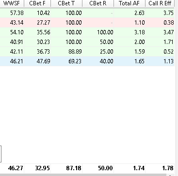This screenshot has width=178, height=176.
Task: Select the Total AF value 2.00
Action: (139, 42)
